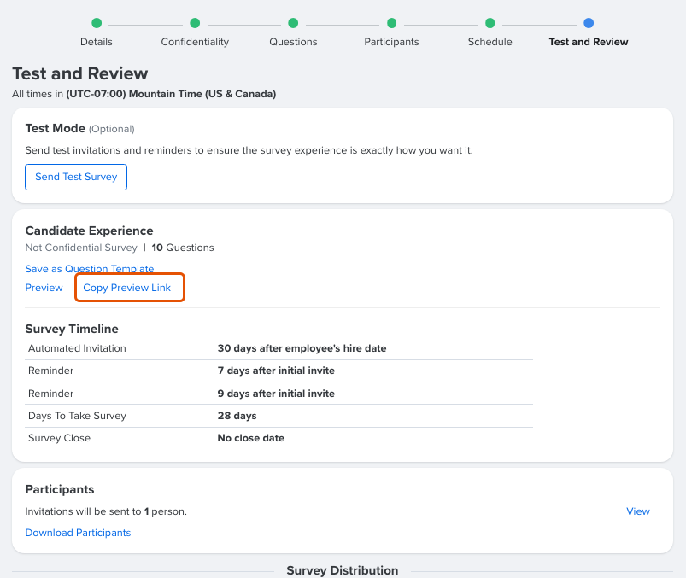The height and width of the screenshot is (578, 686).
Task: Click the green Details step indicator circle
Action: click(96, 25)
